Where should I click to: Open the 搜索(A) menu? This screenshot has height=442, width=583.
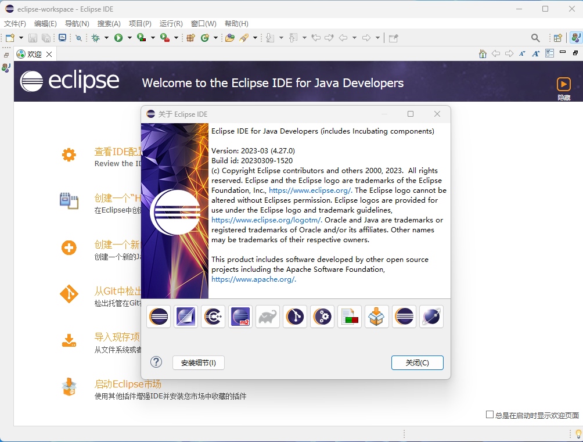tap(109, 24)
